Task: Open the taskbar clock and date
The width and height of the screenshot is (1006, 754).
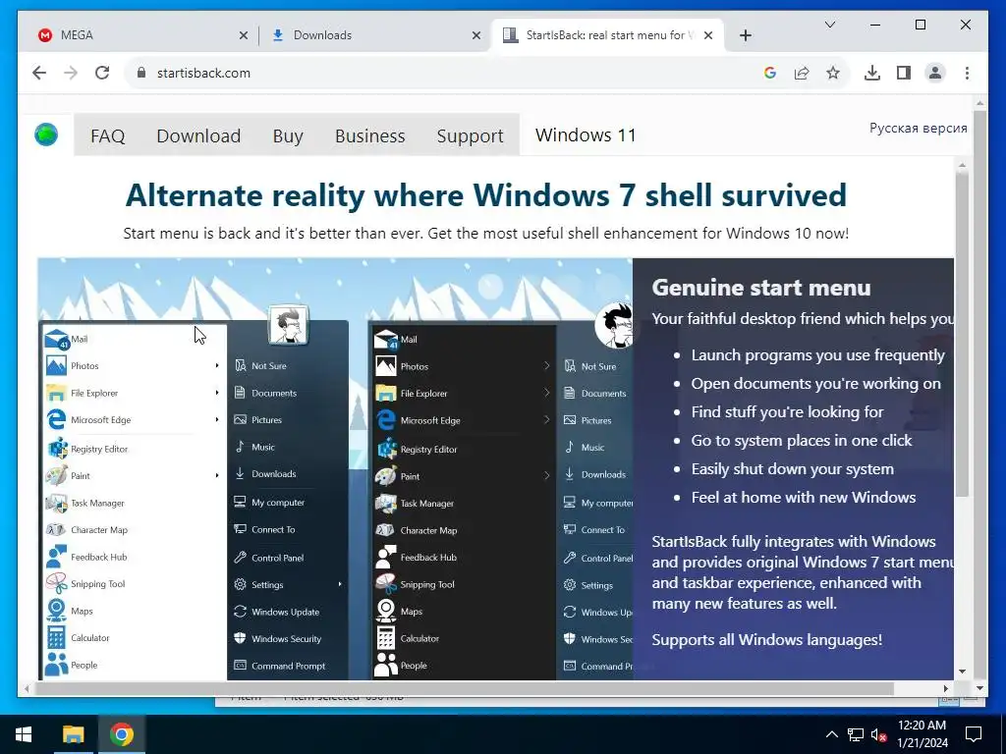Action: [922, 734]
